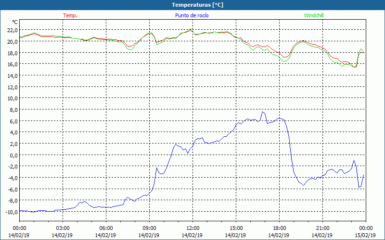Click the 22,0 value on the Y axis
385x240 pixels.
click(13, 30)
